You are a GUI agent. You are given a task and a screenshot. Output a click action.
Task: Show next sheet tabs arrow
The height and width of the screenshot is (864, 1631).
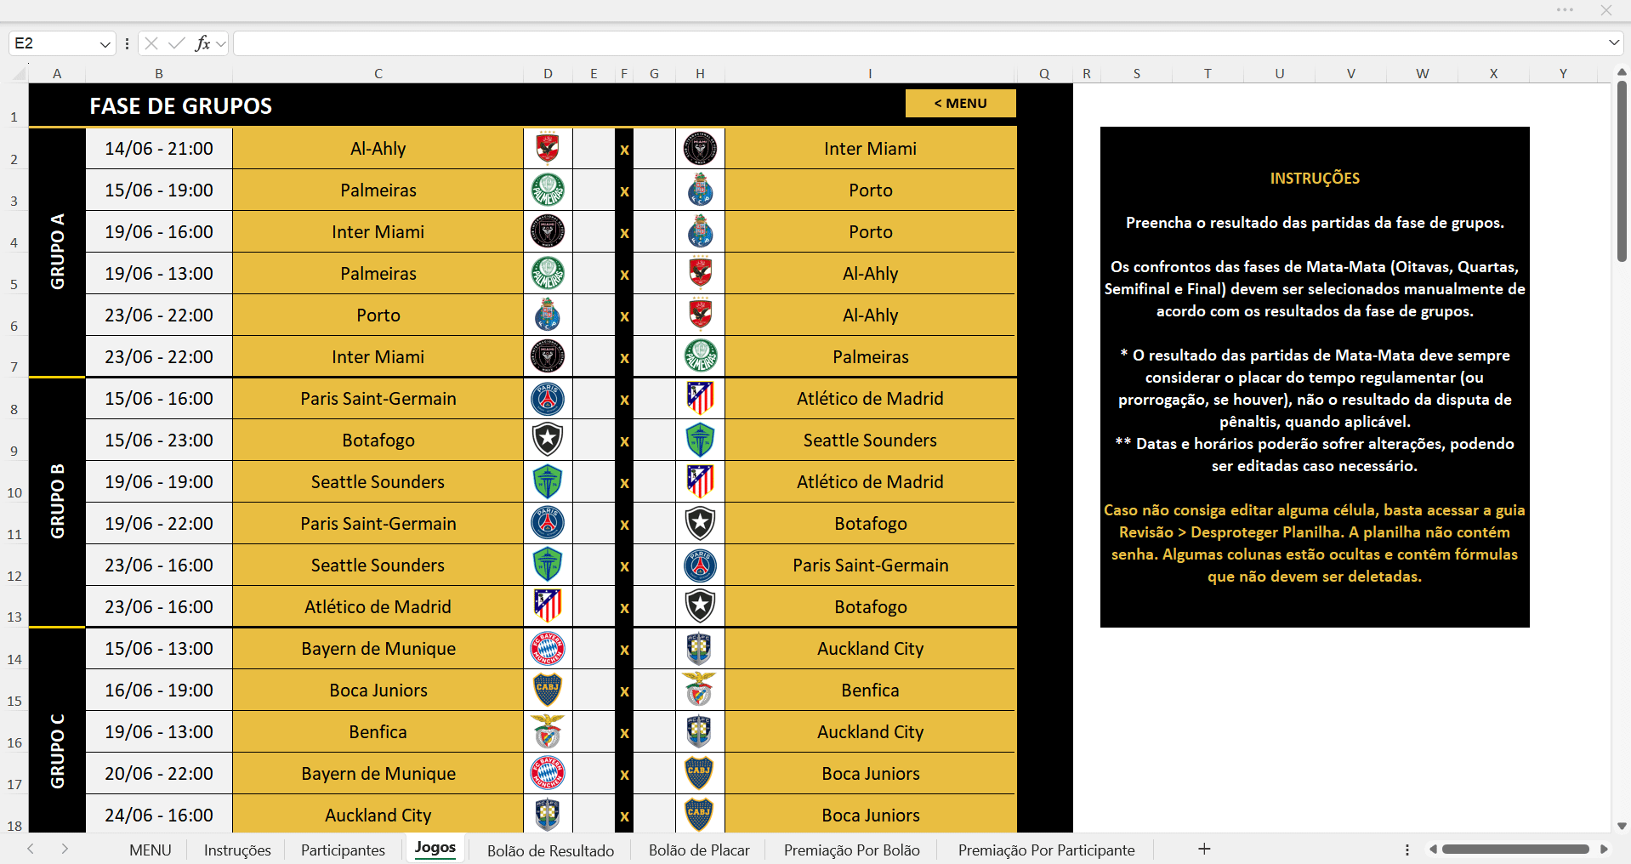click(x=65, y=849)
